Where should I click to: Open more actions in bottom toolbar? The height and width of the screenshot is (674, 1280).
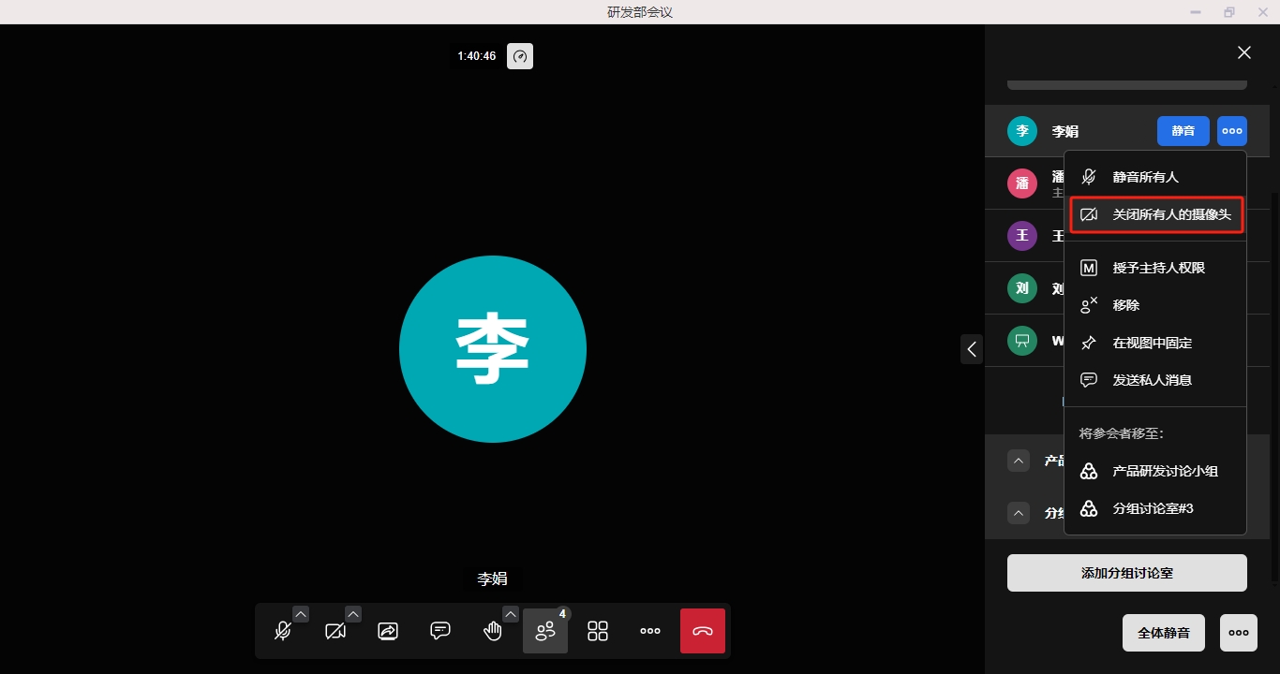[x=650, y=631]
